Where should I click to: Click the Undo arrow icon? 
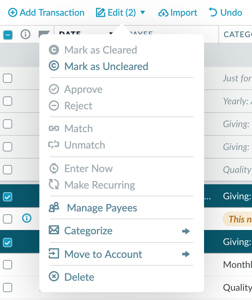(x=213, y=12)
